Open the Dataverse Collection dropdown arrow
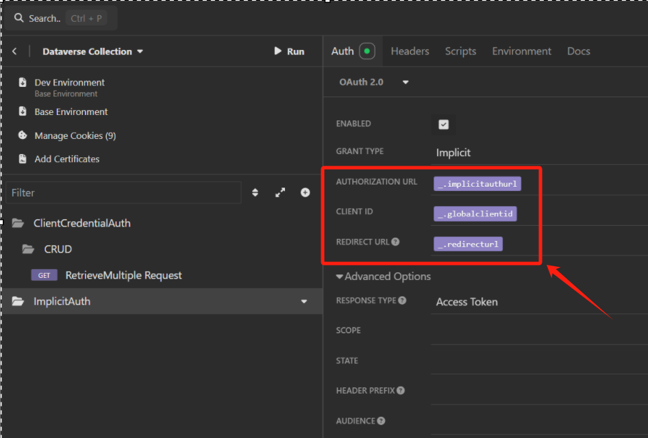 click(x=140, y=51)
